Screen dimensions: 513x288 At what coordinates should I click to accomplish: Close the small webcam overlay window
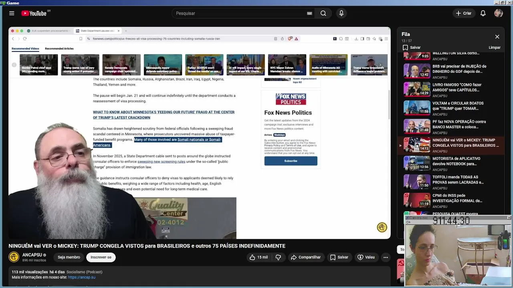[509, 218]
